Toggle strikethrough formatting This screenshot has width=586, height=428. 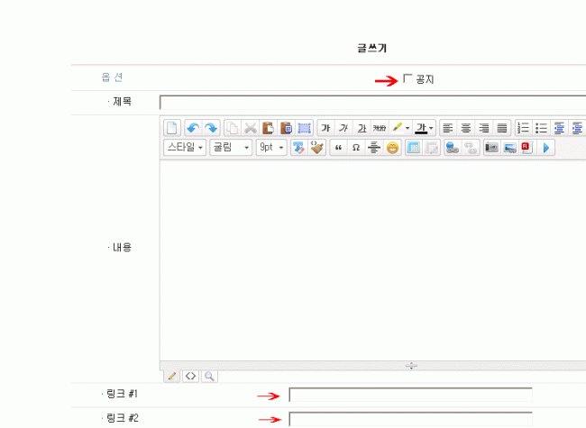[x=380, y=128]
